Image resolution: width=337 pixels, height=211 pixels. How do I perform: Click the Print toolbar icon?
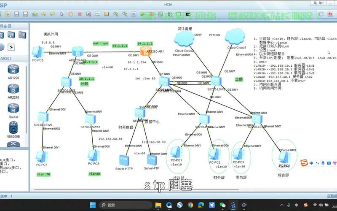pyautogui.click(x=35, y=14)
